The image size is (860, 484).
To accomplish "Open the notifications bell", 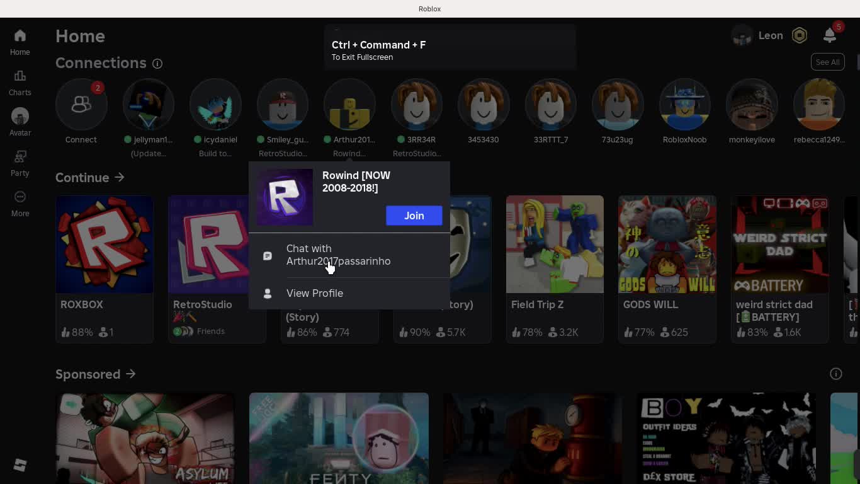I will click(830, 35).
